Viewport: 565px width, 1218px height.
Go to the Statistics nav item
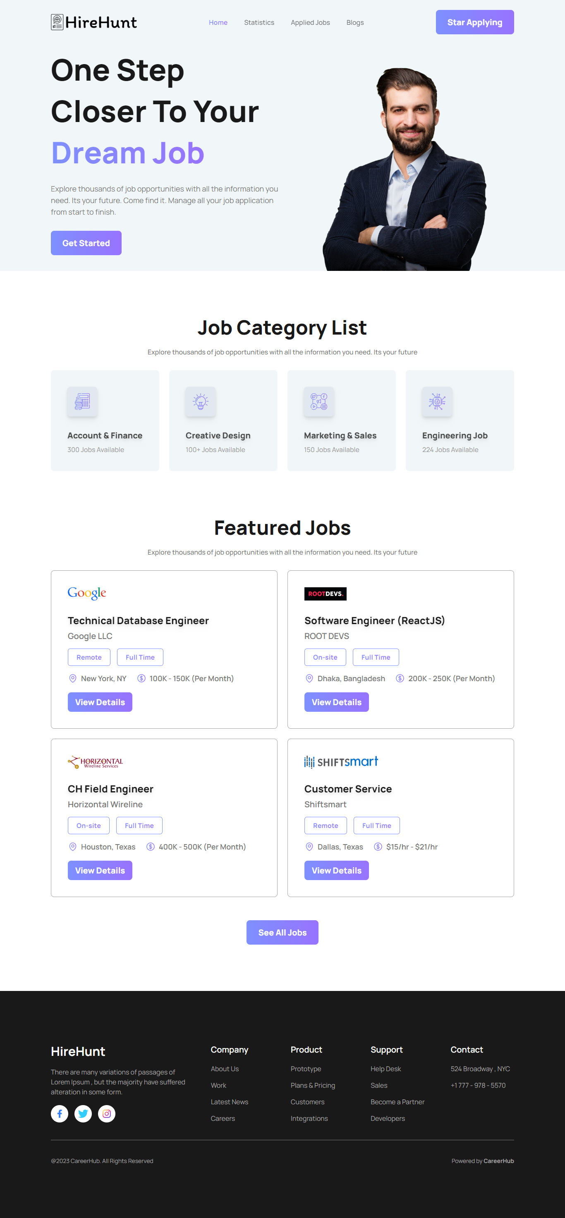tap(259, 23)
